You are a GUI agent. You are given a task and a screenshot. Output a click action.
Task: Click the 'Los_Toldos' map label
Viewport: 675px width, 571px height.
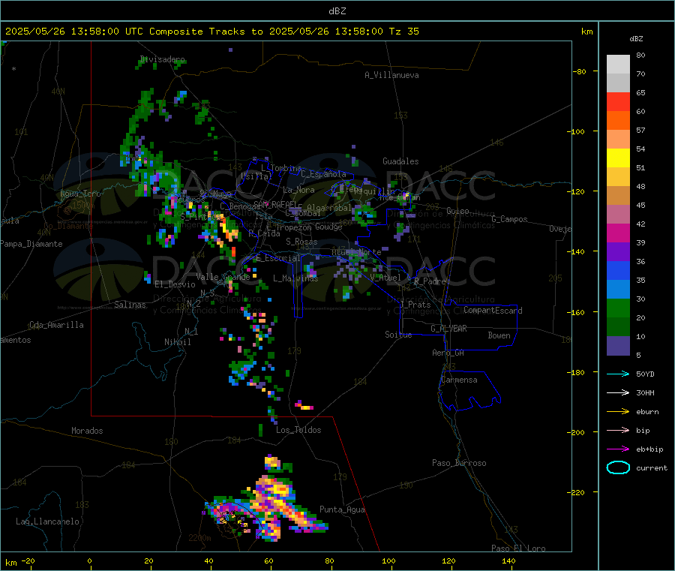point(298,430)
